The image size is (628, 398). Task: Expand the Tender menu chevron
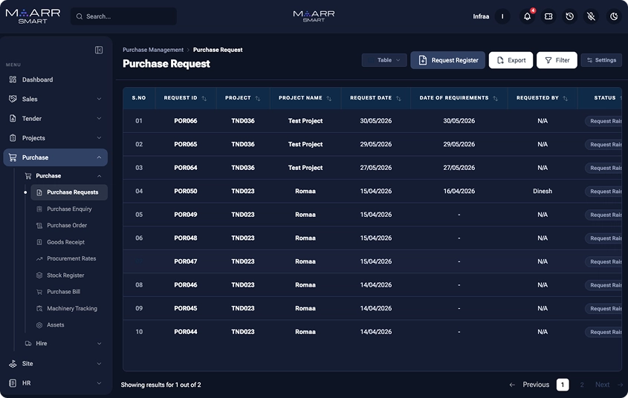point(99,118)
